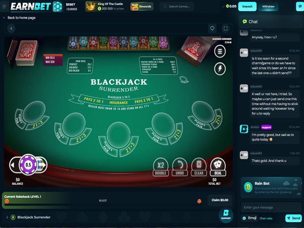Click the left arrow on the chip selector
304x228 pixels.
click(13, 165)
